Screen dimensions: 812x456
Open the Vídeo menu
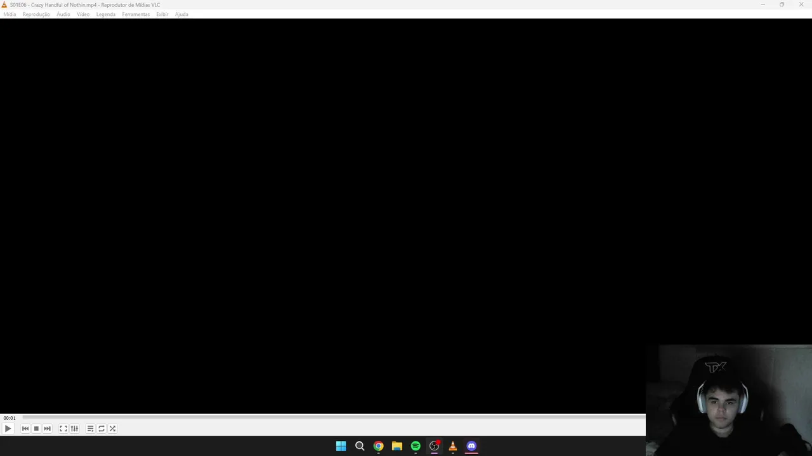click(83, 14)
